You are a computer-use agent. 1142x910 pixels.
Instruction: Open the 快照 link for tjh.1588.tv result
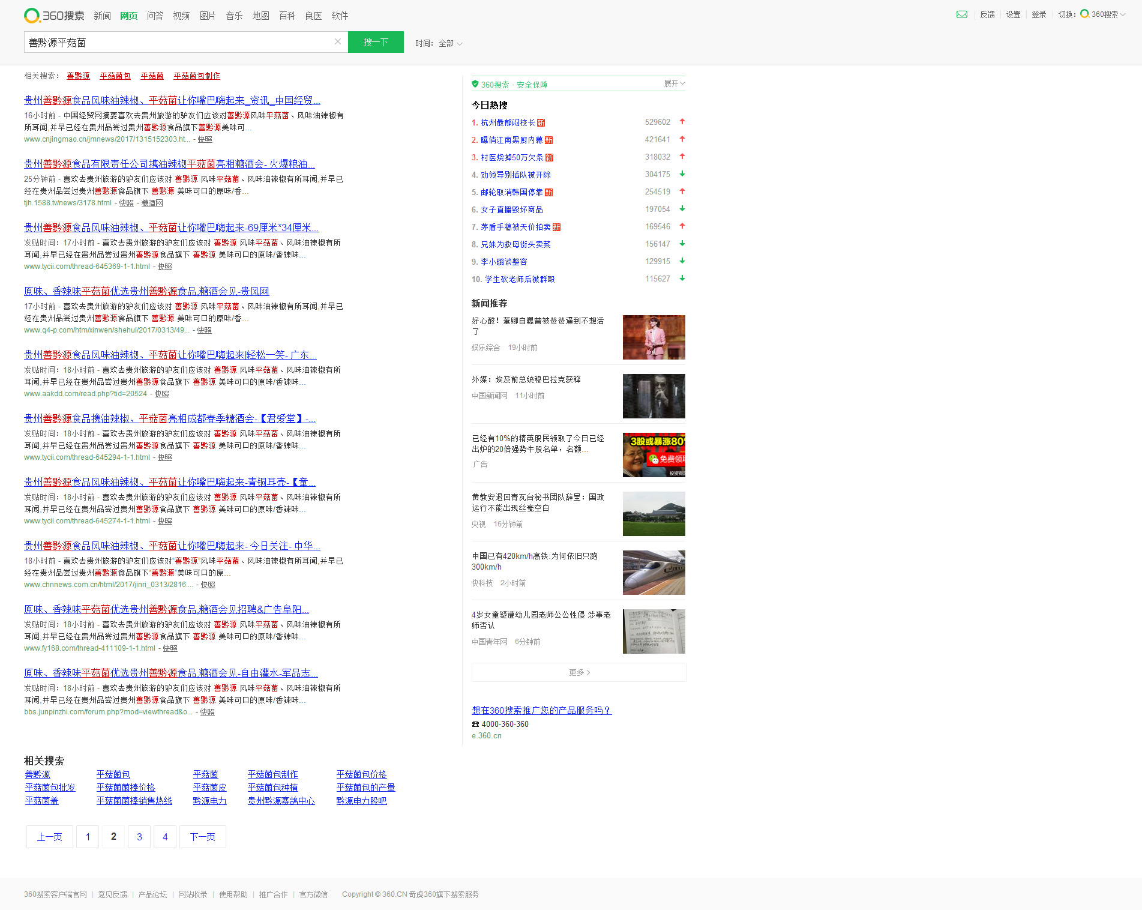click(126, 203)
